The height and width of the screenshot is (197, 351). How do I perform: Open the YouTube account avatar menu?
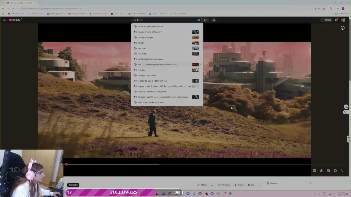coord(343,20)
